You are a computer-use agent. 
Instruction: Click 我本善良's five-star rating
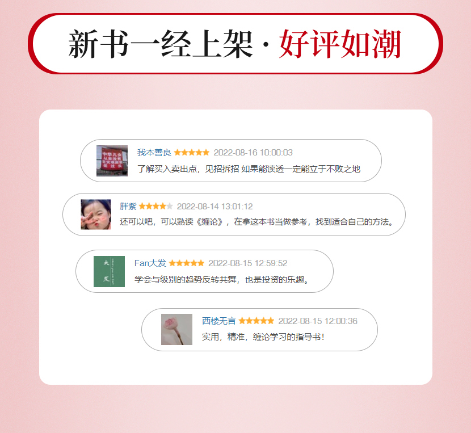point(192,152)
